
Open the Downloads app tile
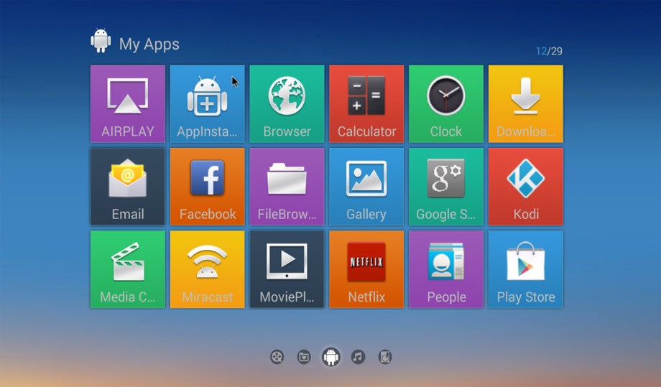pyautogui.click(x=526, y=103)
